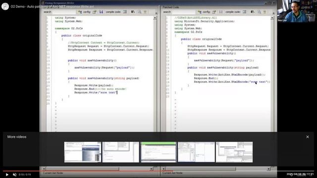Click the 0:10 / 0:19 time display
Screen dimensions: 317x178
point(25,175)
